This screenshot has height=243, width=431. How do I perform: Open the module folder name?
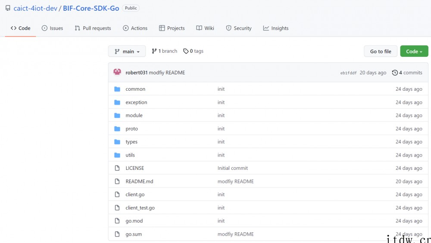(134, 115)
